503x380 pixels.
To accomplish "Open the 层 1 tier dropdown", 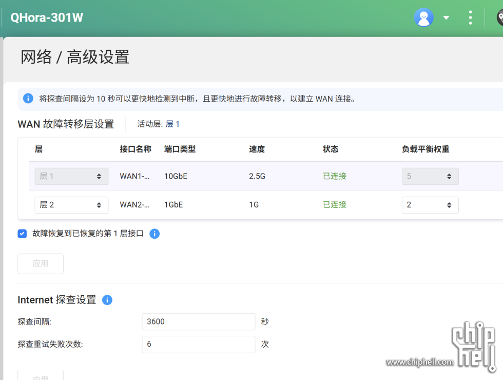I will tap(71, 176).
